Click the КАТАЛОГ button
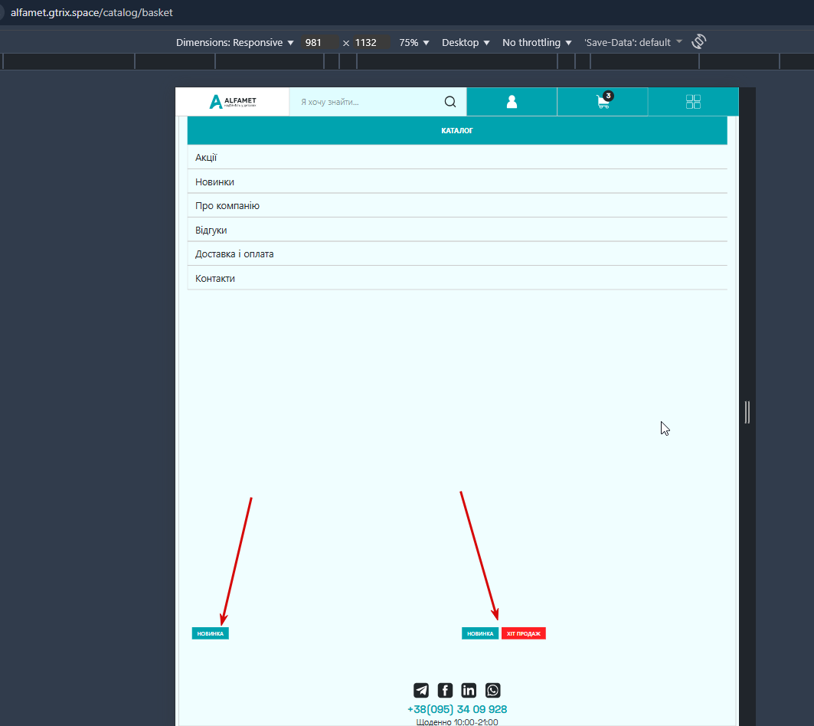The width and height of the screenshot is (814, 726). [x=457, y=130]
